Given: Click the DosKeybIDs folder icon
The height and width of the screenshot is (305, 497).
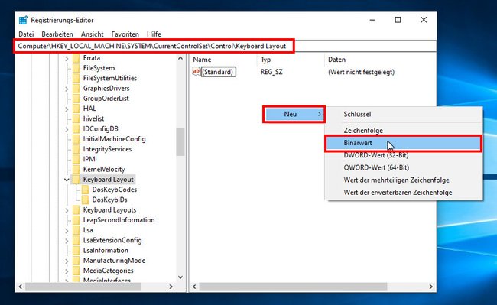Looking at the screenshot, I should pyautogui.click(x=86, y=200).
